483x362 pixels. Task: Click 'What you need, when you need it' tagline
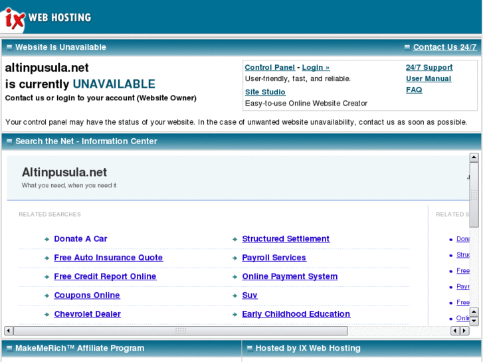coord(69,185)
